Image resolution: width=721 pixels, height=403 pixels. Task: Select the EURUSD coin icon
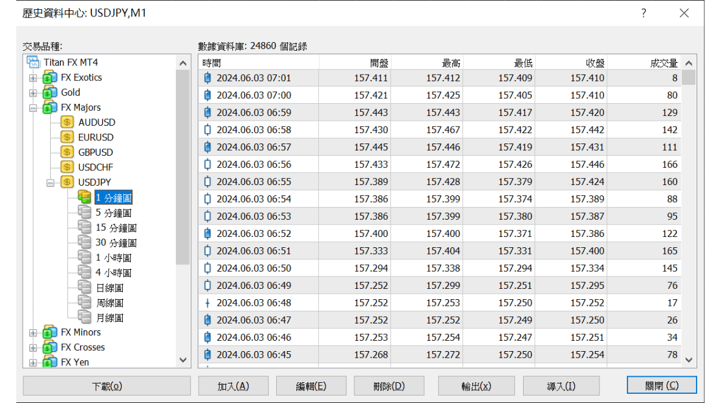click(67, 137)
